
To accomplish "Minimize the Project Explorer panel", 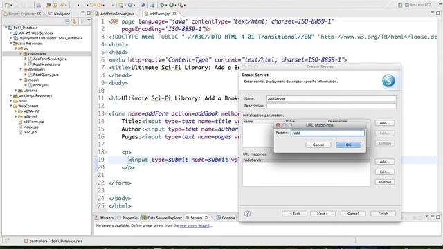I will pyautogui.click(x=83, y=12).
